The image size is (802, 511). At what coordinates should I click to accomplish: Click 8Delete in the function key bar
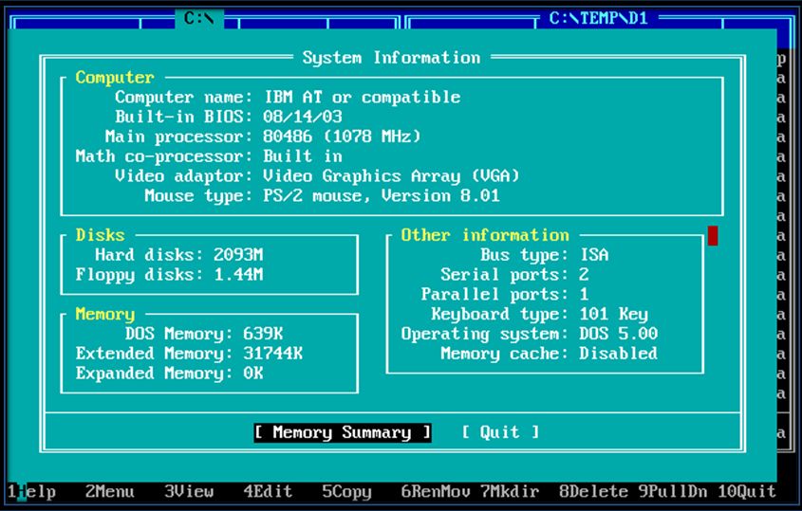click(593, 492)
